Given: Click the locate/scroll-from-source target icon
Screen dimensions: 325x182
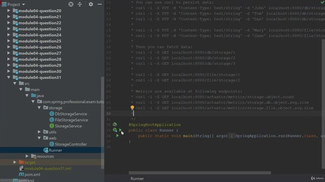Looking at the screenshot, I should coord(71,5).
